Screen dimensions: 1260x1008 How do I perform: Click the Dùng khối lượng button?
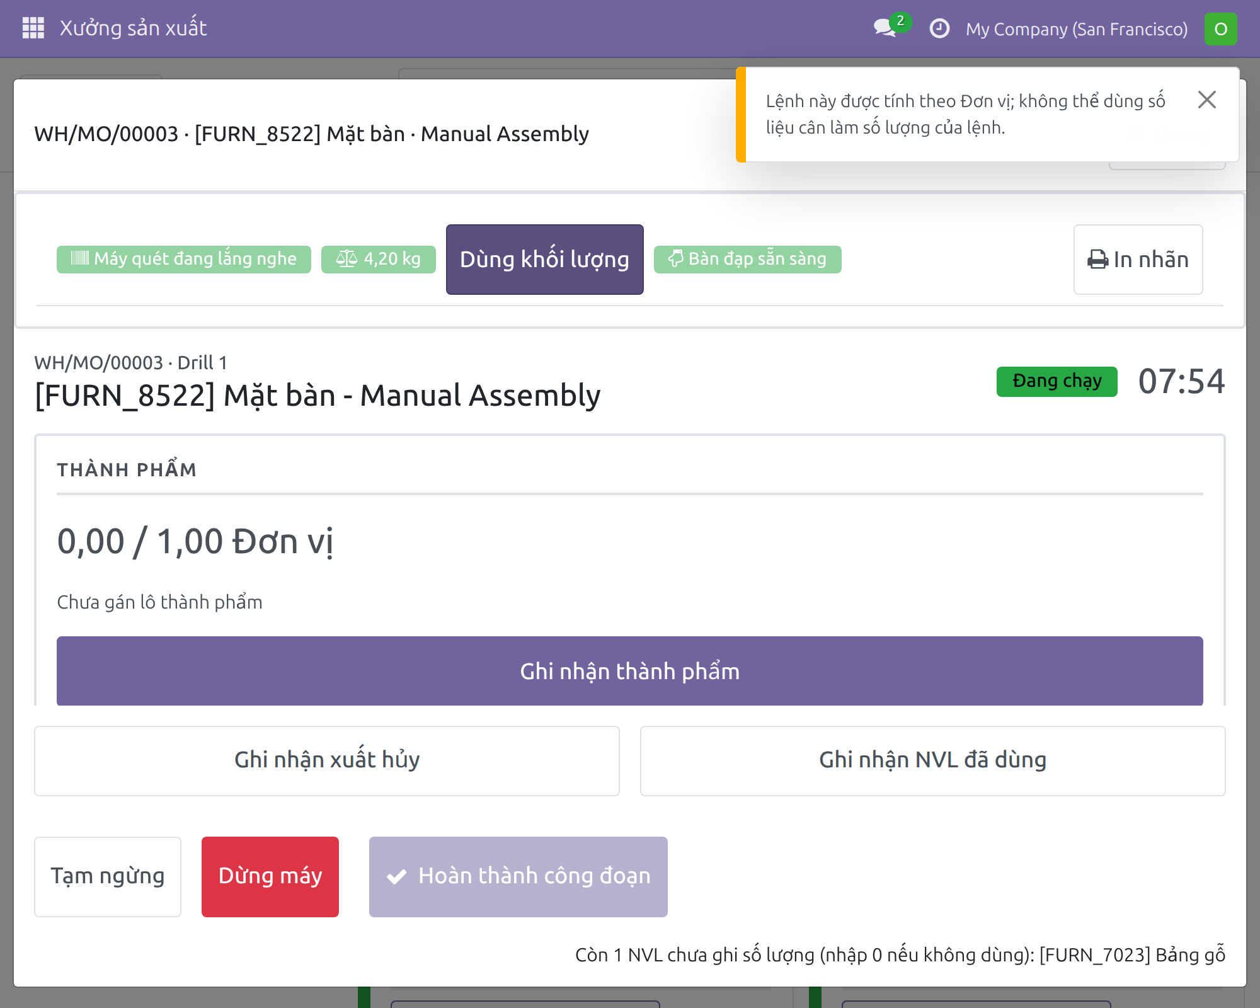point(545,260)
